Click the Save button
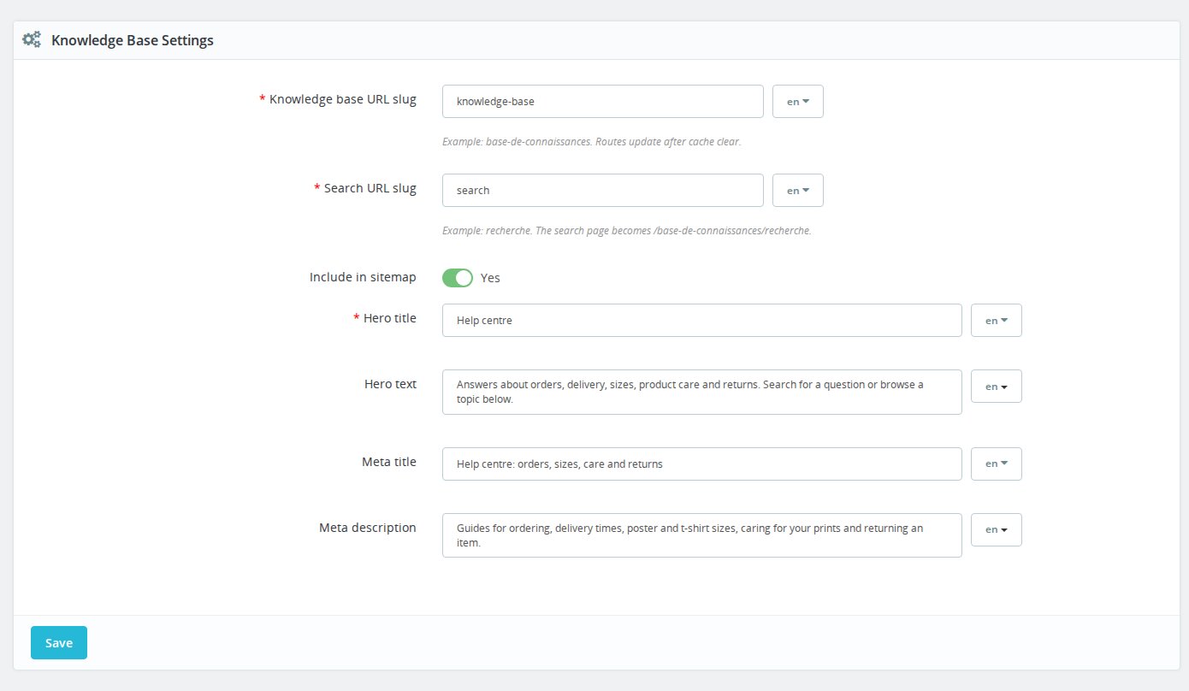This screenshot has height=691, width=1189. coord(59,643)
